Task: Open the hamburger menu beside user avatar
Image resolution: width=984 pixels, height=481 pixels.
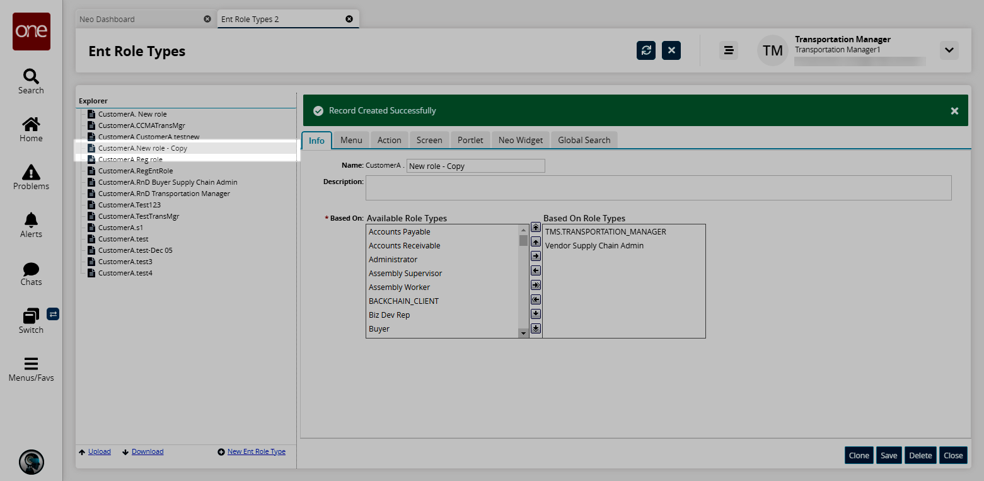Action: click(x=729, y=50)
